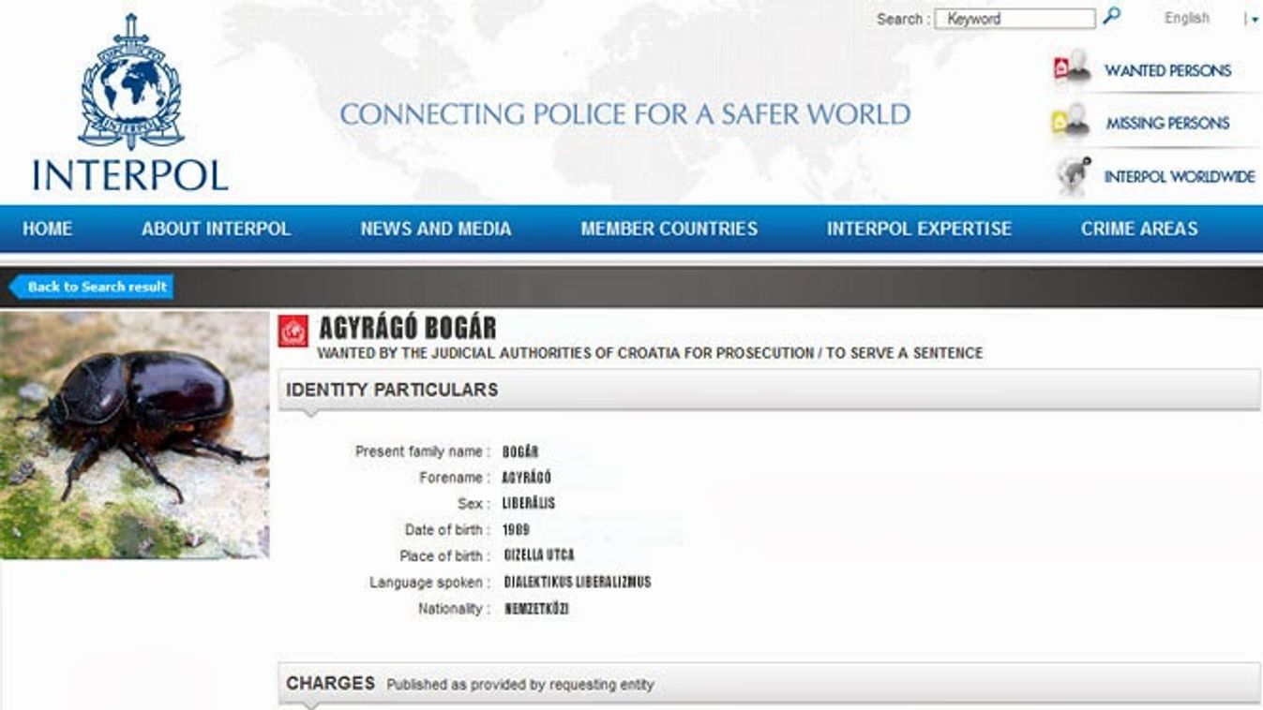This screenshot has height=710, width=1263.
Task: Open ABOUT INTERPOL menu
Action: [x=216, y=229]
